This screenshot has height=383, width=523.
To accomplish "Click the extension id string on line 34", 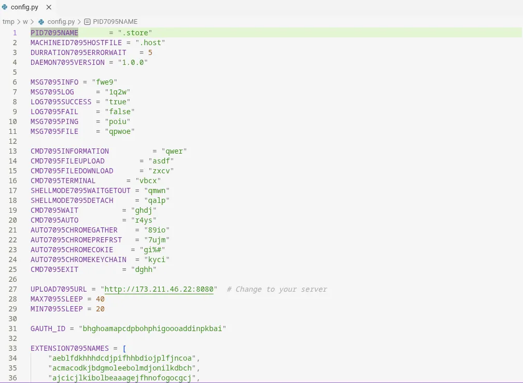I will pyautogui.click(x=123, y=358).
